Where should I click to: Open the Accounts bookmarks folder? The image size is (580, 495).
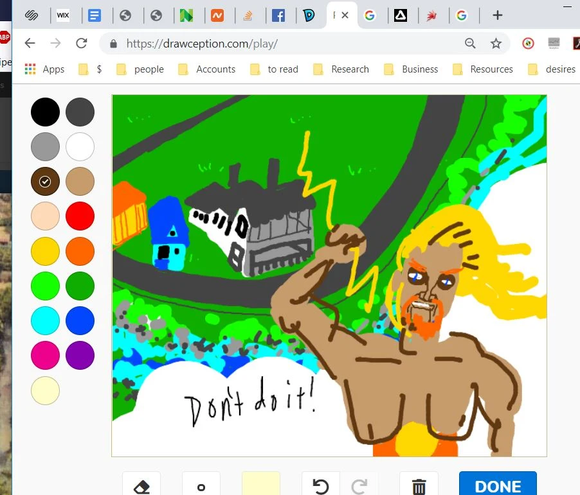click(207, 69)
